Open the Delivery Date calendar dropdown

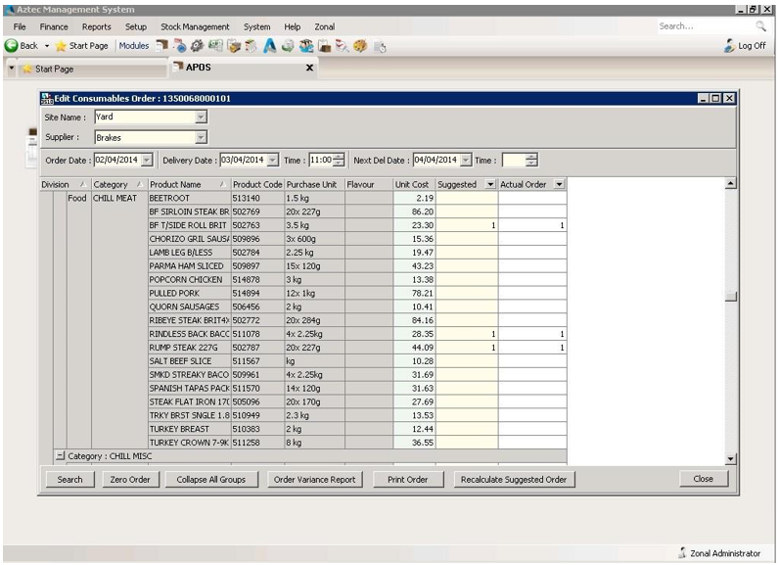coord(272,161)
